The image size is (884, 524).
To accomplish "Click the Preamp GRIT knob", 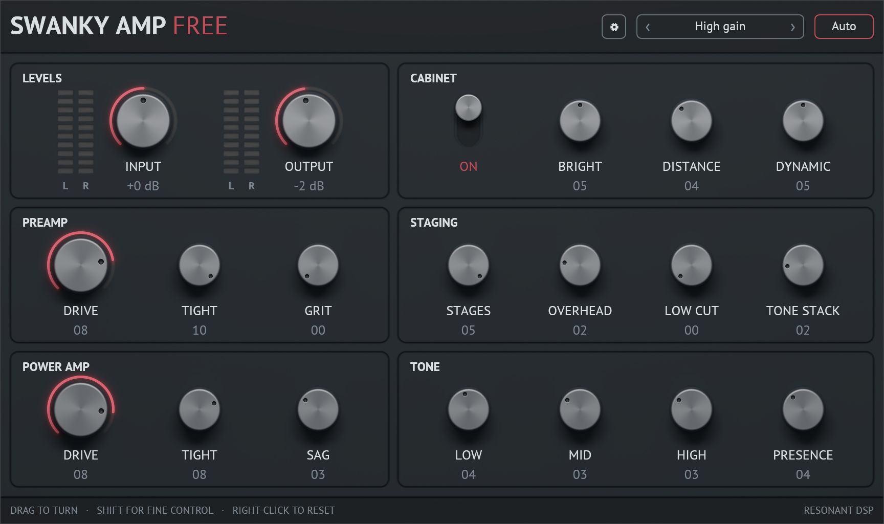I will tap(318, 265).
